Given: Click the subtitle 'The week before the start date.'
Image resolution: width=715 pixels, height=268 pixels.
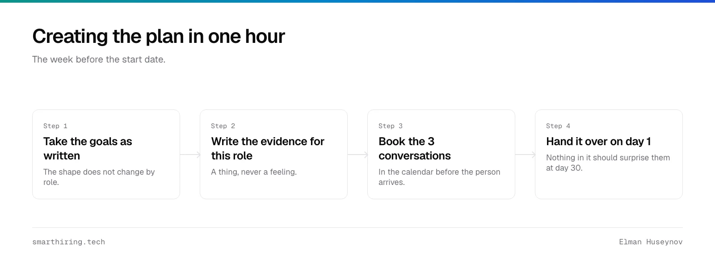Looking at the screenshot, I should click(99, 59).
